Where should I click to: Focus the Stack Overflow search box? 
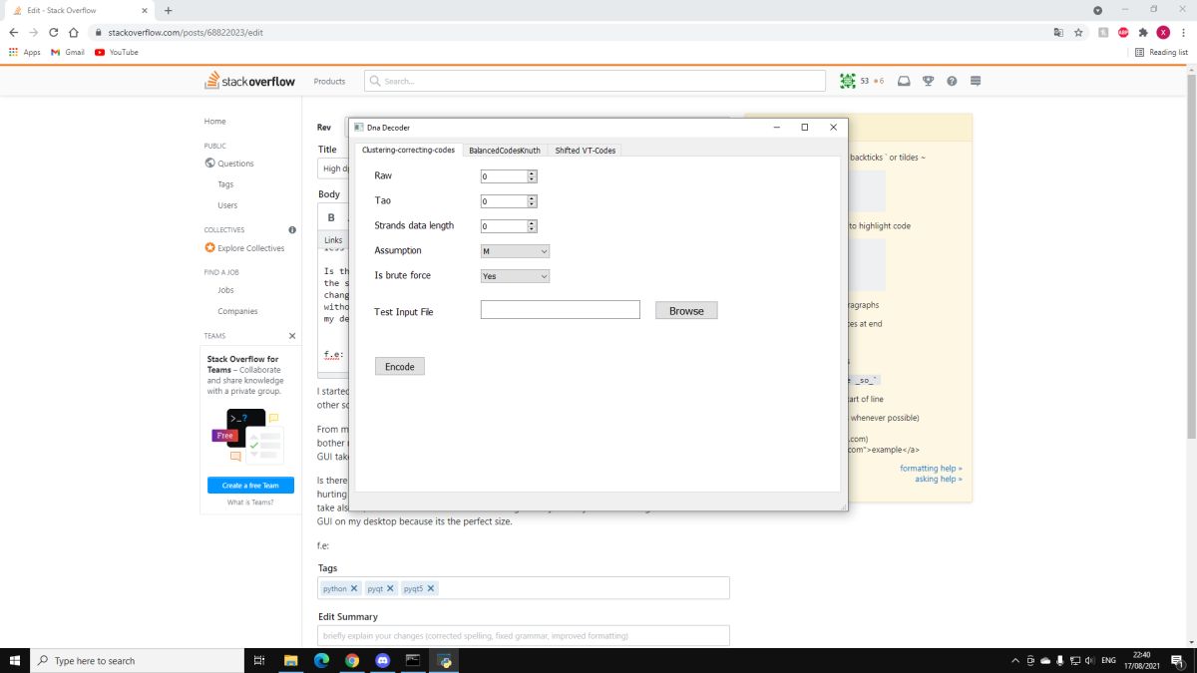tap(595, 81)
